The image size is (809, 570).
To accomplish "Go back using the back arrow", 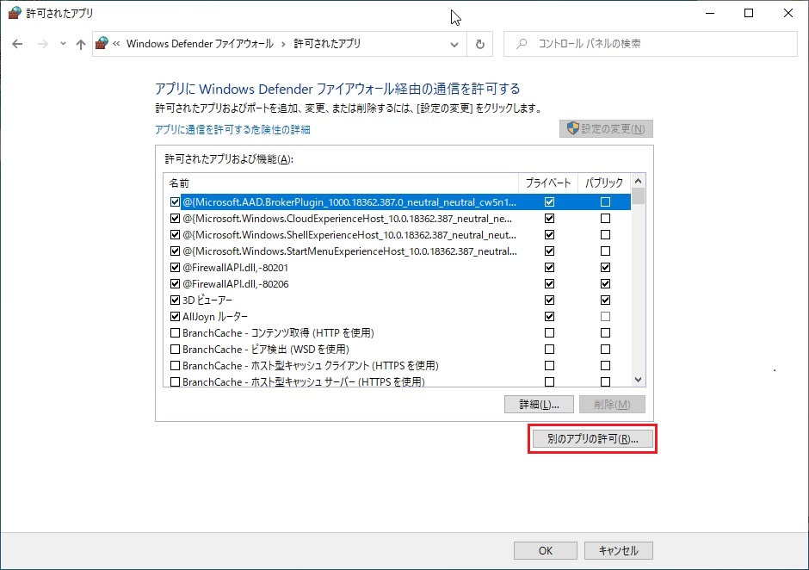I will pos(17,44).
